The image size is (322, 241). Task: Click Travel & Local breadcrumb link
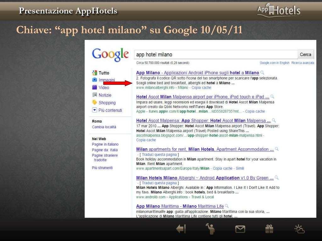click(x=202, y=197)
